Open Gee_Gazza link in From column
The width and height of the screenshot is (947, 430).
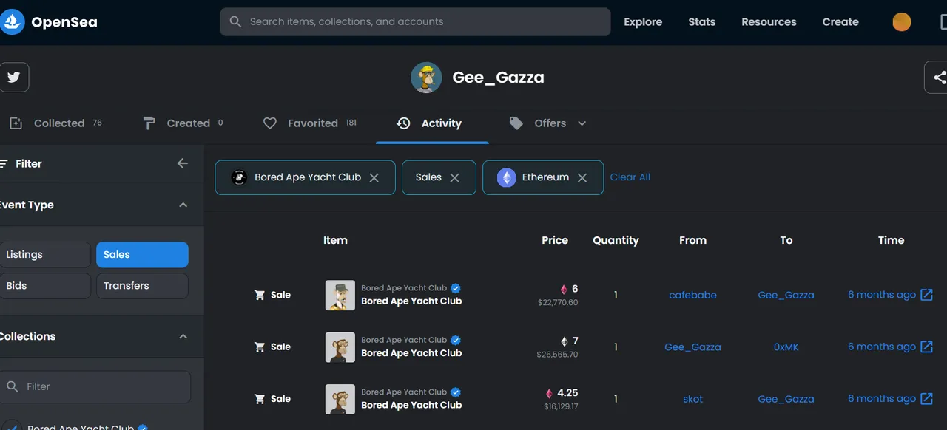pyautogui.click(x=692, y=347)
